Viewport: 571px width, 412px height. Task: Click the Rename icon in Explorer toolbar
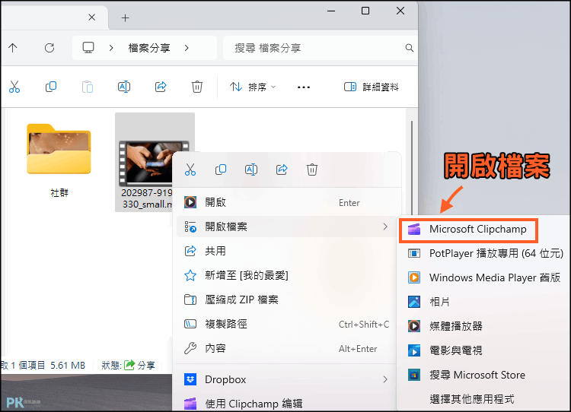pos(124,87)
